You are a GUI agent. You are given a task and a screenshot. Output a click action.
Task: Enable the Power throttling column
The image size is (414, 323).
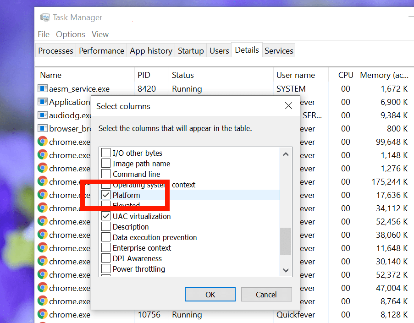pyautogui.click(x=106, y=269)
